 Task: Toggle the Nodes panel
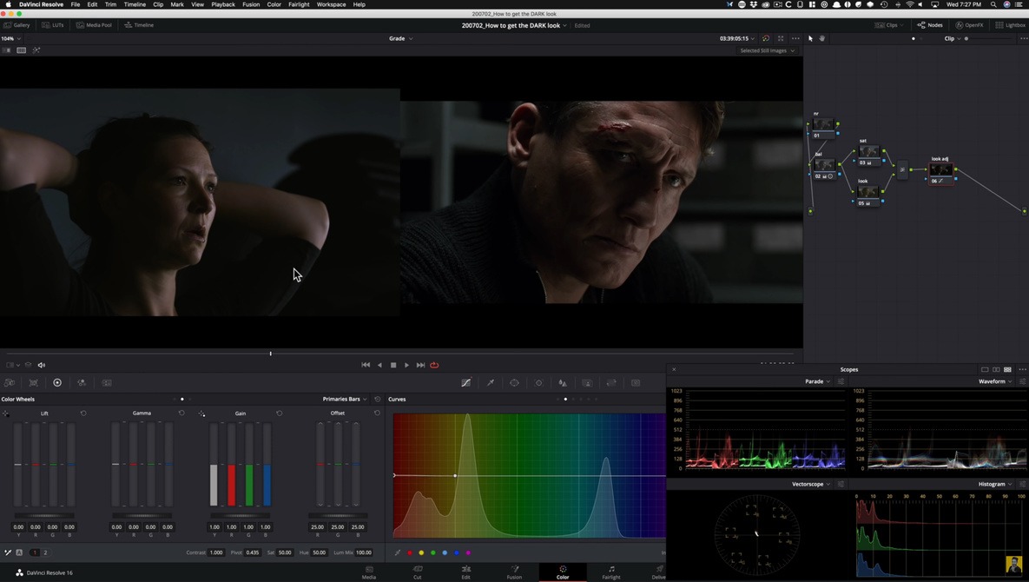point(930,25)
